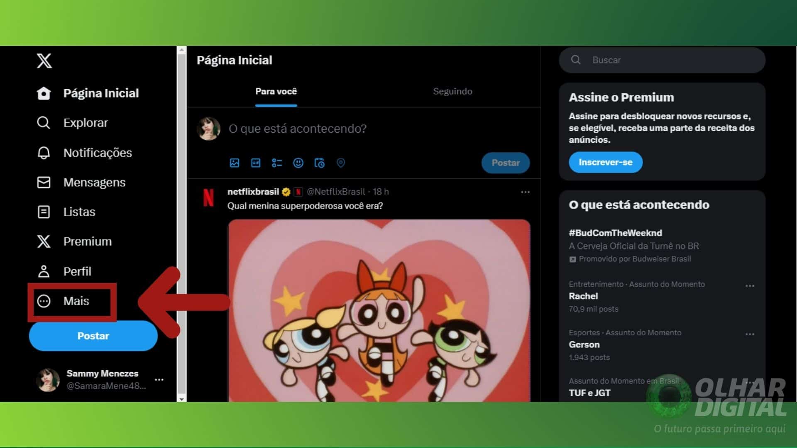
Task: Expand the account menu next to Sammy Menezes
Action: coord(160,379)
